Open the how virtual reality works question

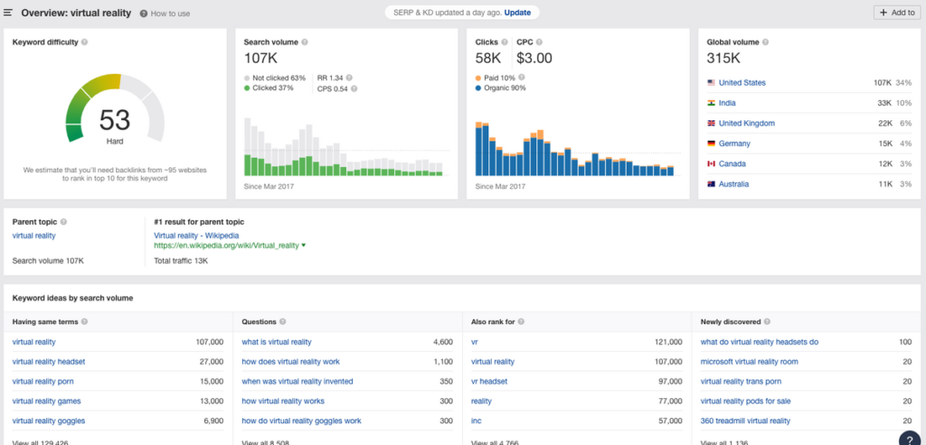coord(283,401)
